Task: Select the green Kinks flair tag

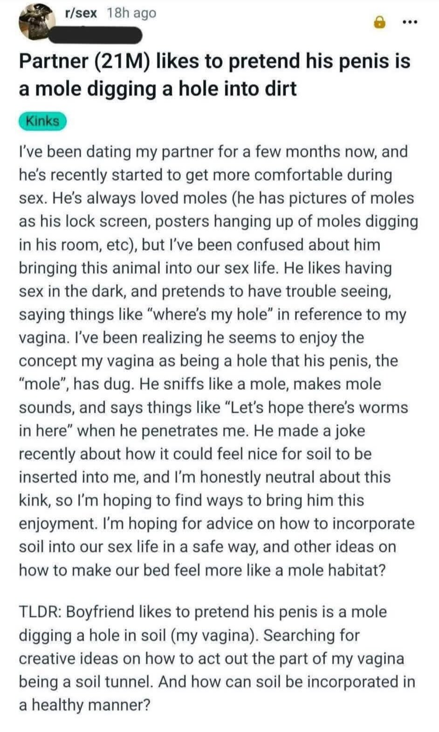Action: 42,121
